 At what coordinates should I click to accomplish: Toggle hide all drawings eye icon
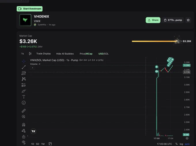(24, 142)
